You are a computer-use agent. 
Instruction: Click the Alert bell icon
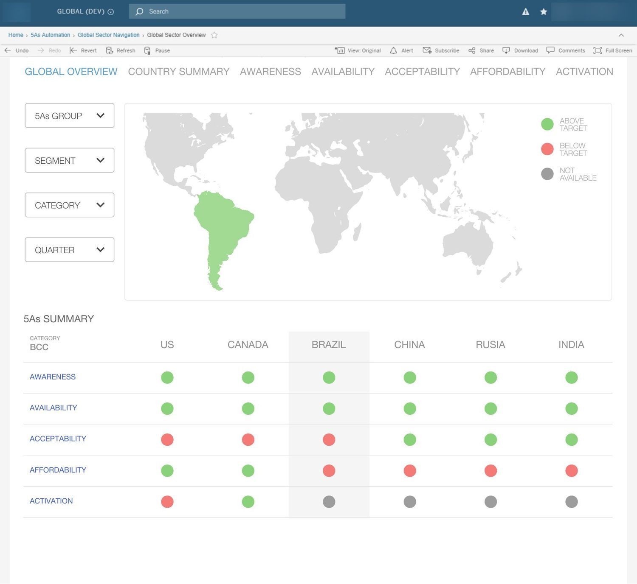[394, 50]
